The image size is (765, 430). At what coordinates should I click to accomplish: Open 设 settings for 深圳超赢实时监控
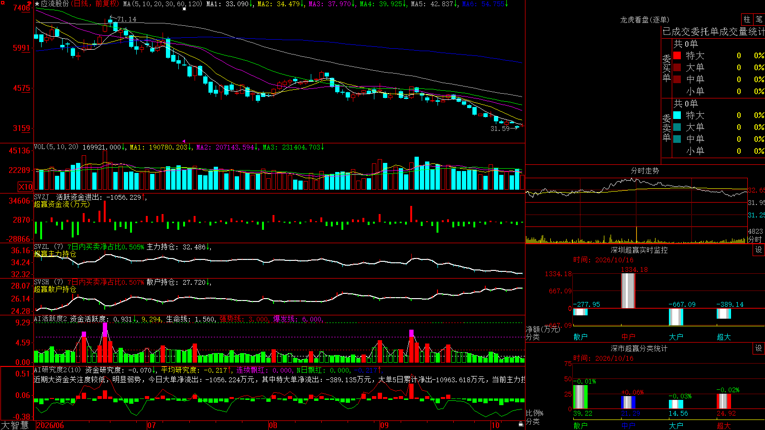759,250
